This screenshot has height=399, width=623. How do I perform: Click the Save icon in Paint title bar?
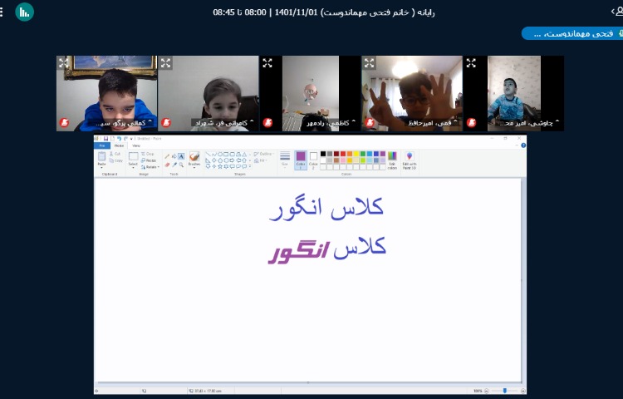[105, 138]
